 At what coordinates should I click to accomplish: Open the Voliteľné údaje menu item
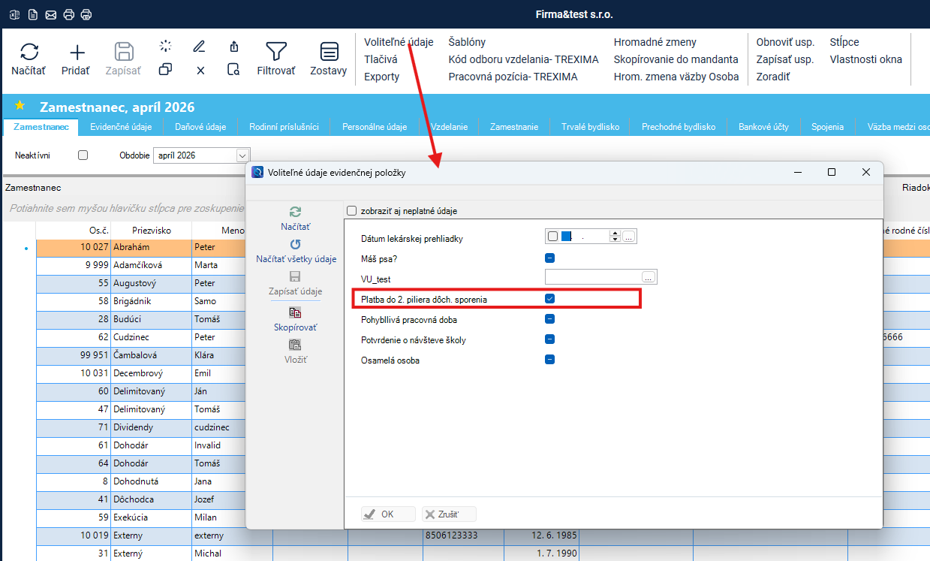pos(399,42)
